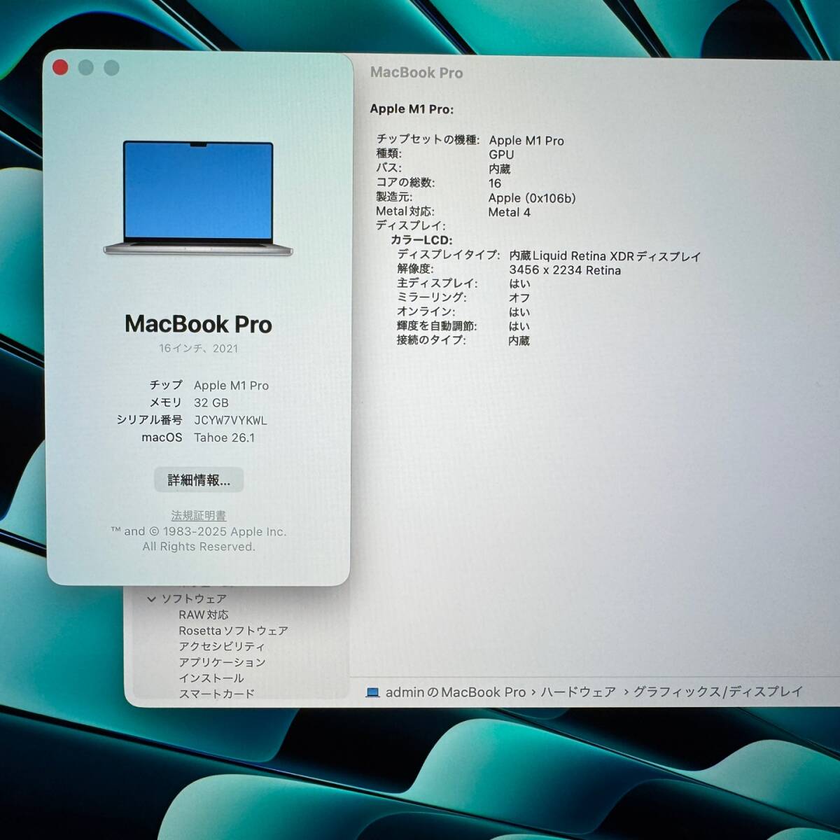Click the memory value 32 GB
840x840 pixels.
point(211,402)
